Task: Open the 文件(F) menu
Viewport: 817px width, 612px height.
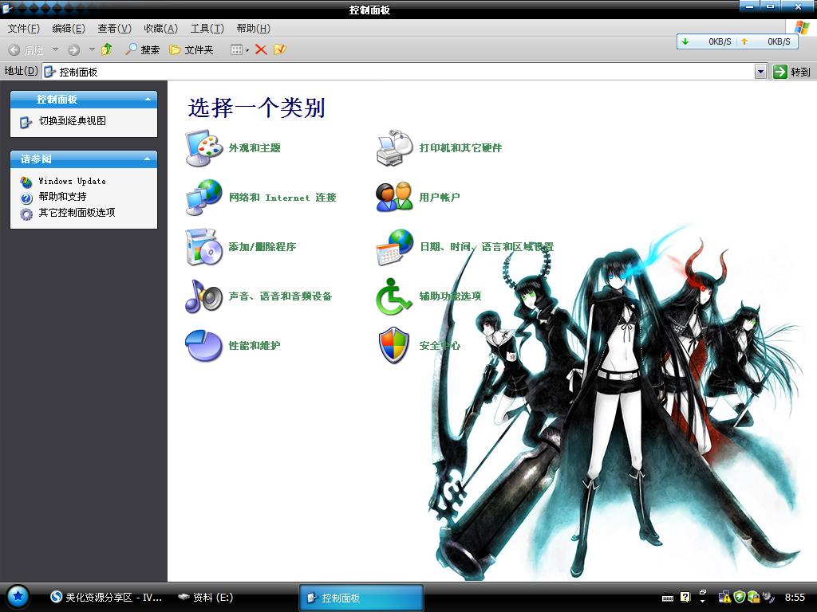Action: (x=23, y=29)
